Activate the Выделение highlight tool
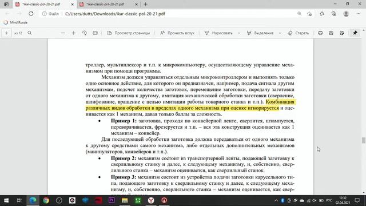Image resolution: width=366 pixels, height=206 pixels. pyautogui.click(x=260, y=33)
